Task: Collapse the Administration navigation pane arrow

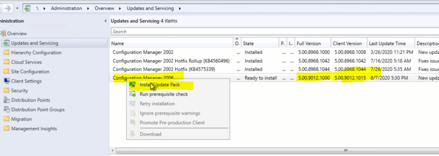Action: [x=105, y=21]
